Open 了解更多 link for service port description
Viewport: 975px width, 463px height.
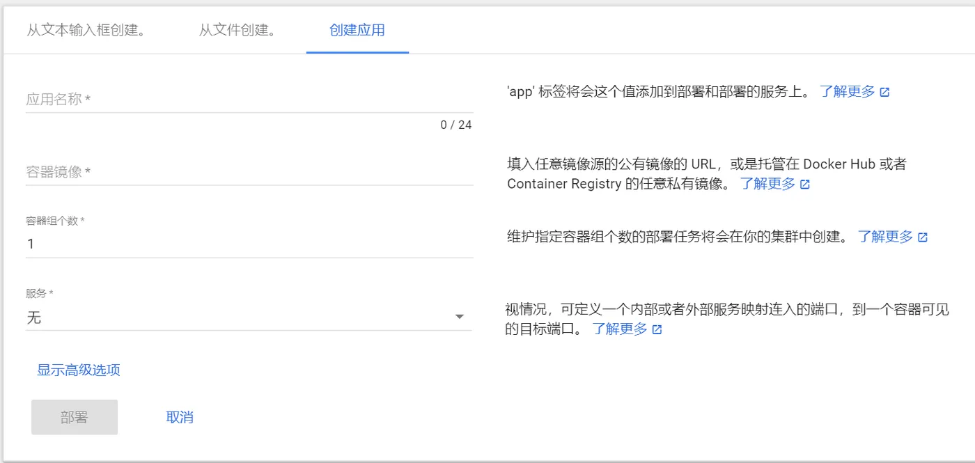point(619,329)
